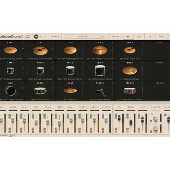
Task: Select the TOM 1 drum image
Action: pyautogui.click(x=10, y=70)
